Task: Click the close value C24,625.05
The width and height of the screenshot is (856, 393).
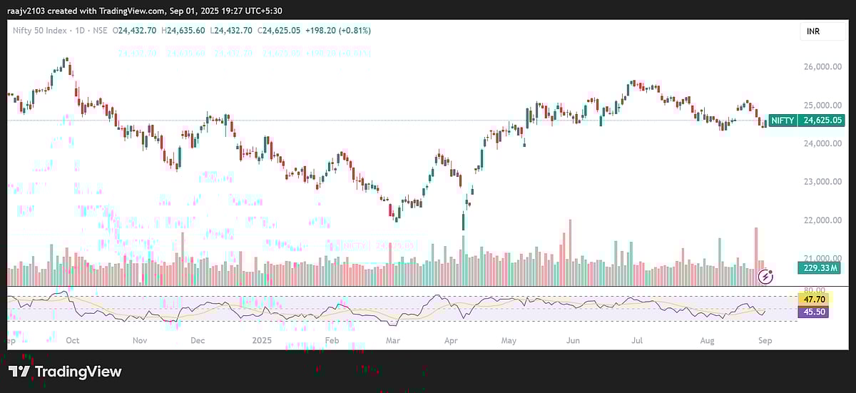Action: coord(278,31)
